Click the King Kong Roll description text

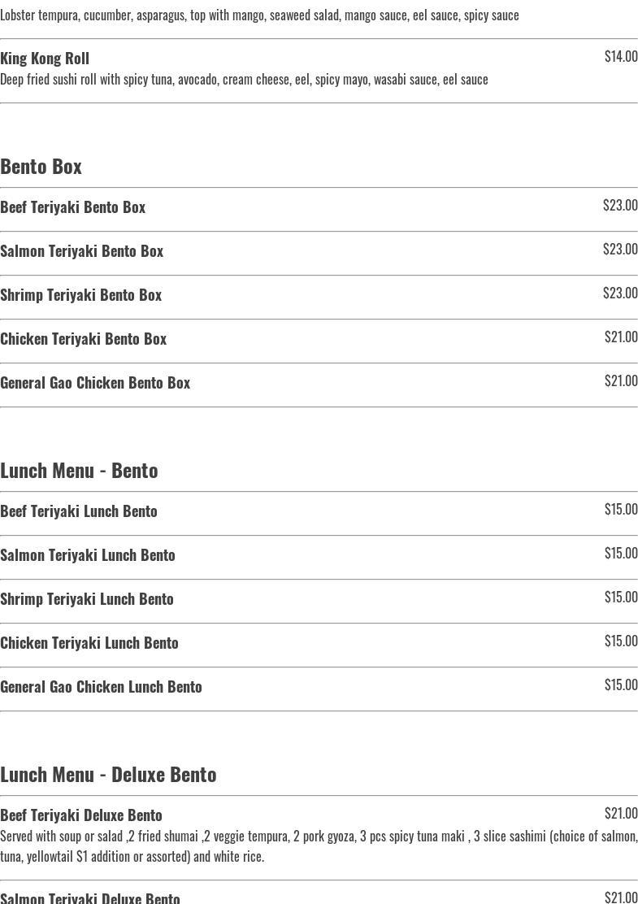244,80
